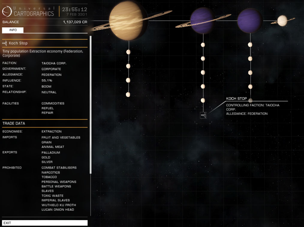The width and height of the screenshot is (304, 227).
Task: Click the BOOM state value
Action: 46,86
